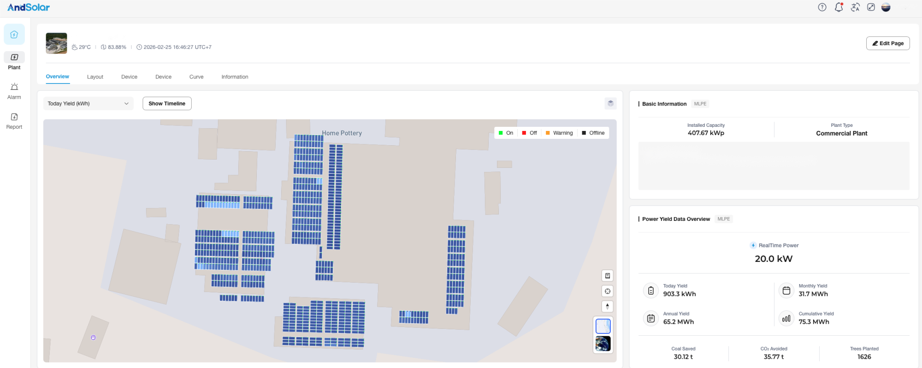Select the standard map style thumbnail
The height and width of the screenshot is (368, 922).
pos(603,326)
